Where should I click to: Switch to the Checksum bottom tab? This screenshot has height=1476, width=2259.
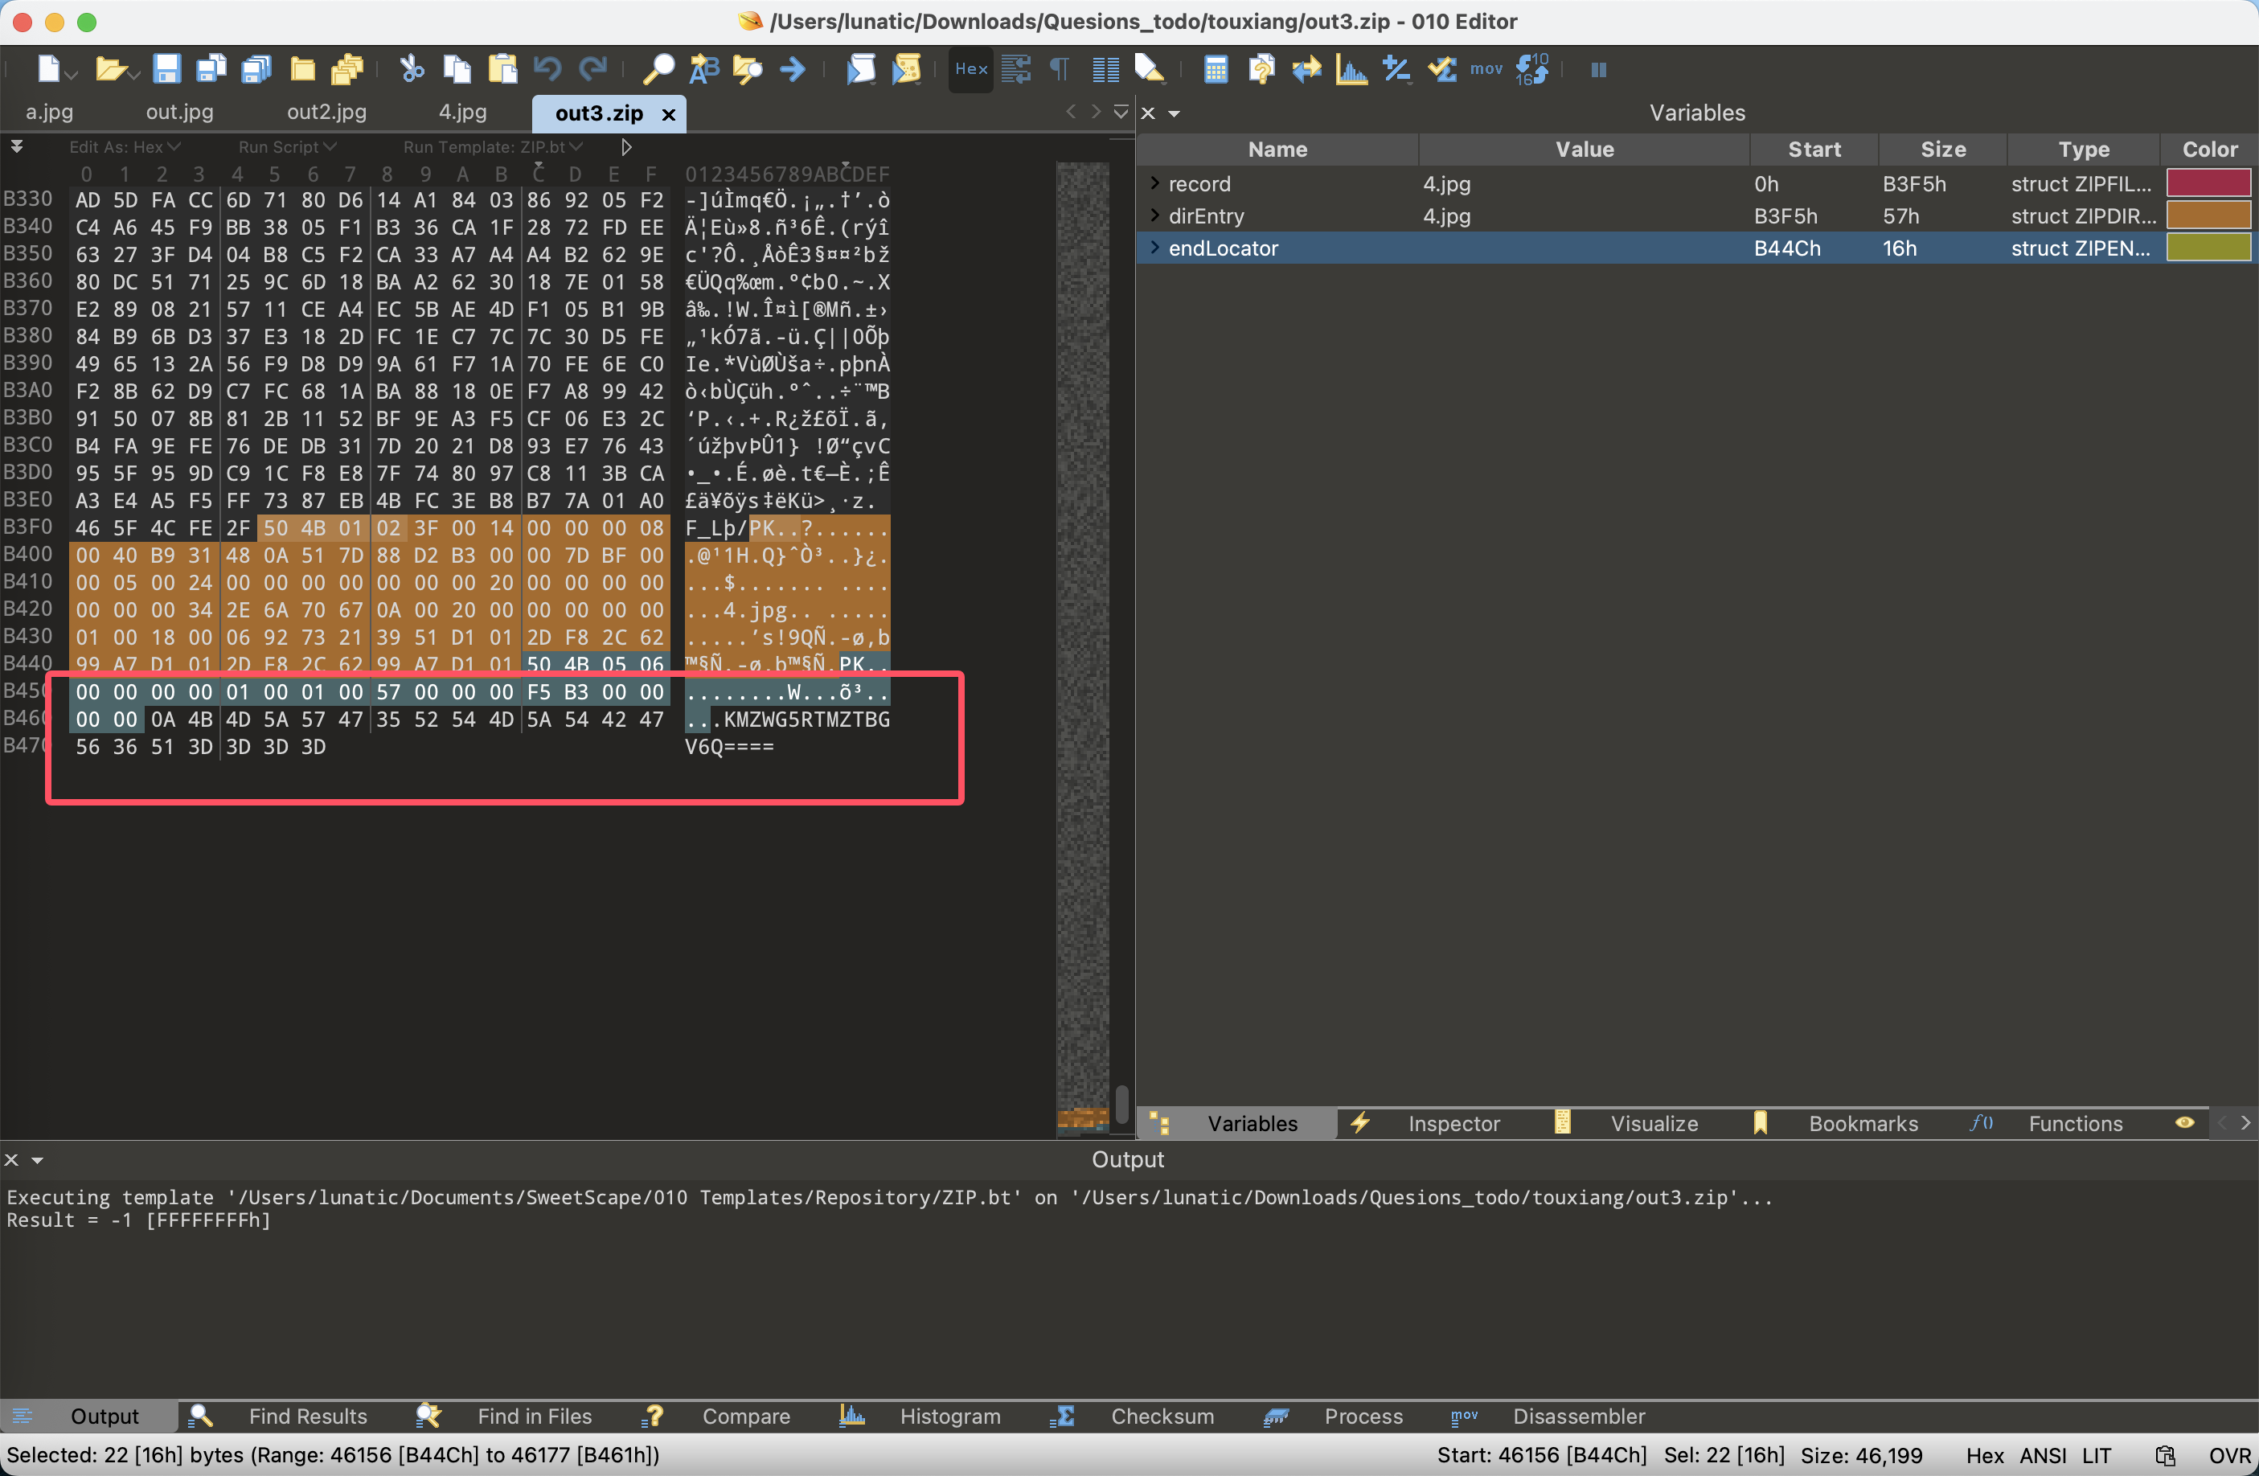point(1162,1417)
